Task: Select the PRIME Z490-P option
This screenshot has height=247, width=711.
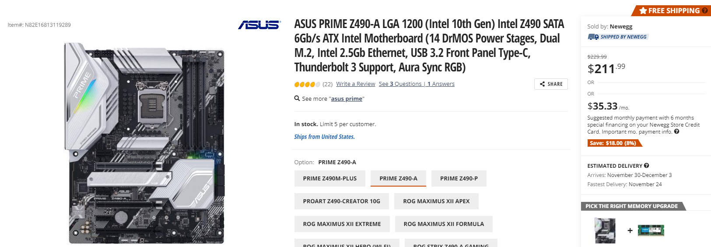Action: 459,178
